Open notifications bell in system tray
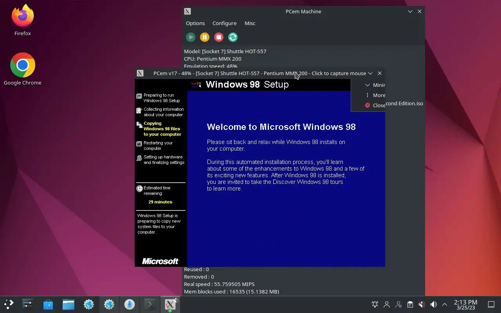Viewport: 501px width, 313px height. point(375,304)
